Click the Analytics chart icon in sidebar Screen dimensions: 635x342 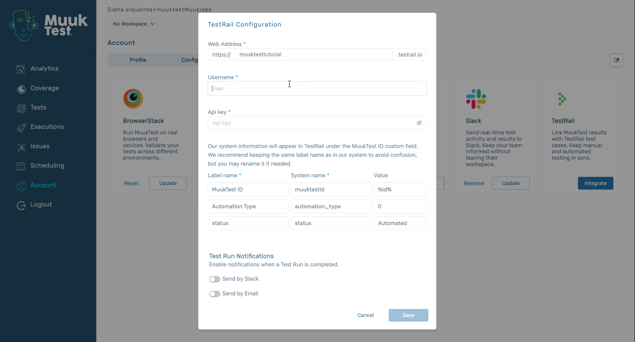(x=21, y=69)
